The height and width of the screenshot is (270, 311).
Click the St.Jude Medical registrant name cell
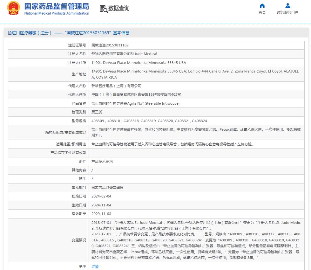coord(124,54)
